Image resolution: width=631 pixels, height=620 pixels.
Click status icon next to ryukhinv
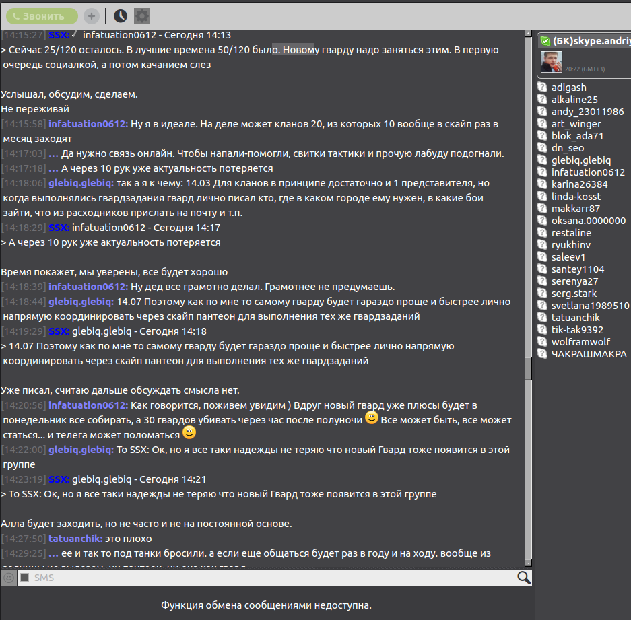pos(543,244)
